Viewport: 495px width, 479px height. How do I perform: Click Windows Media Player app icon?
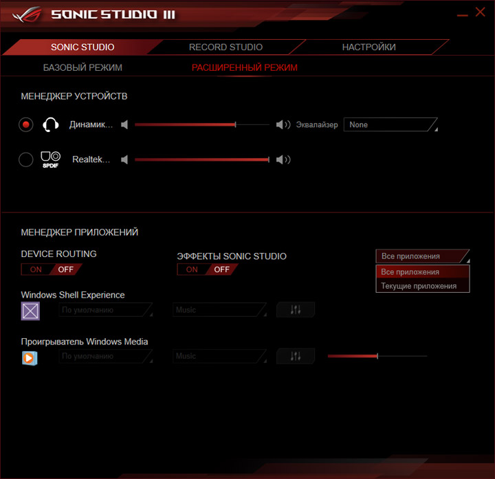30,358
